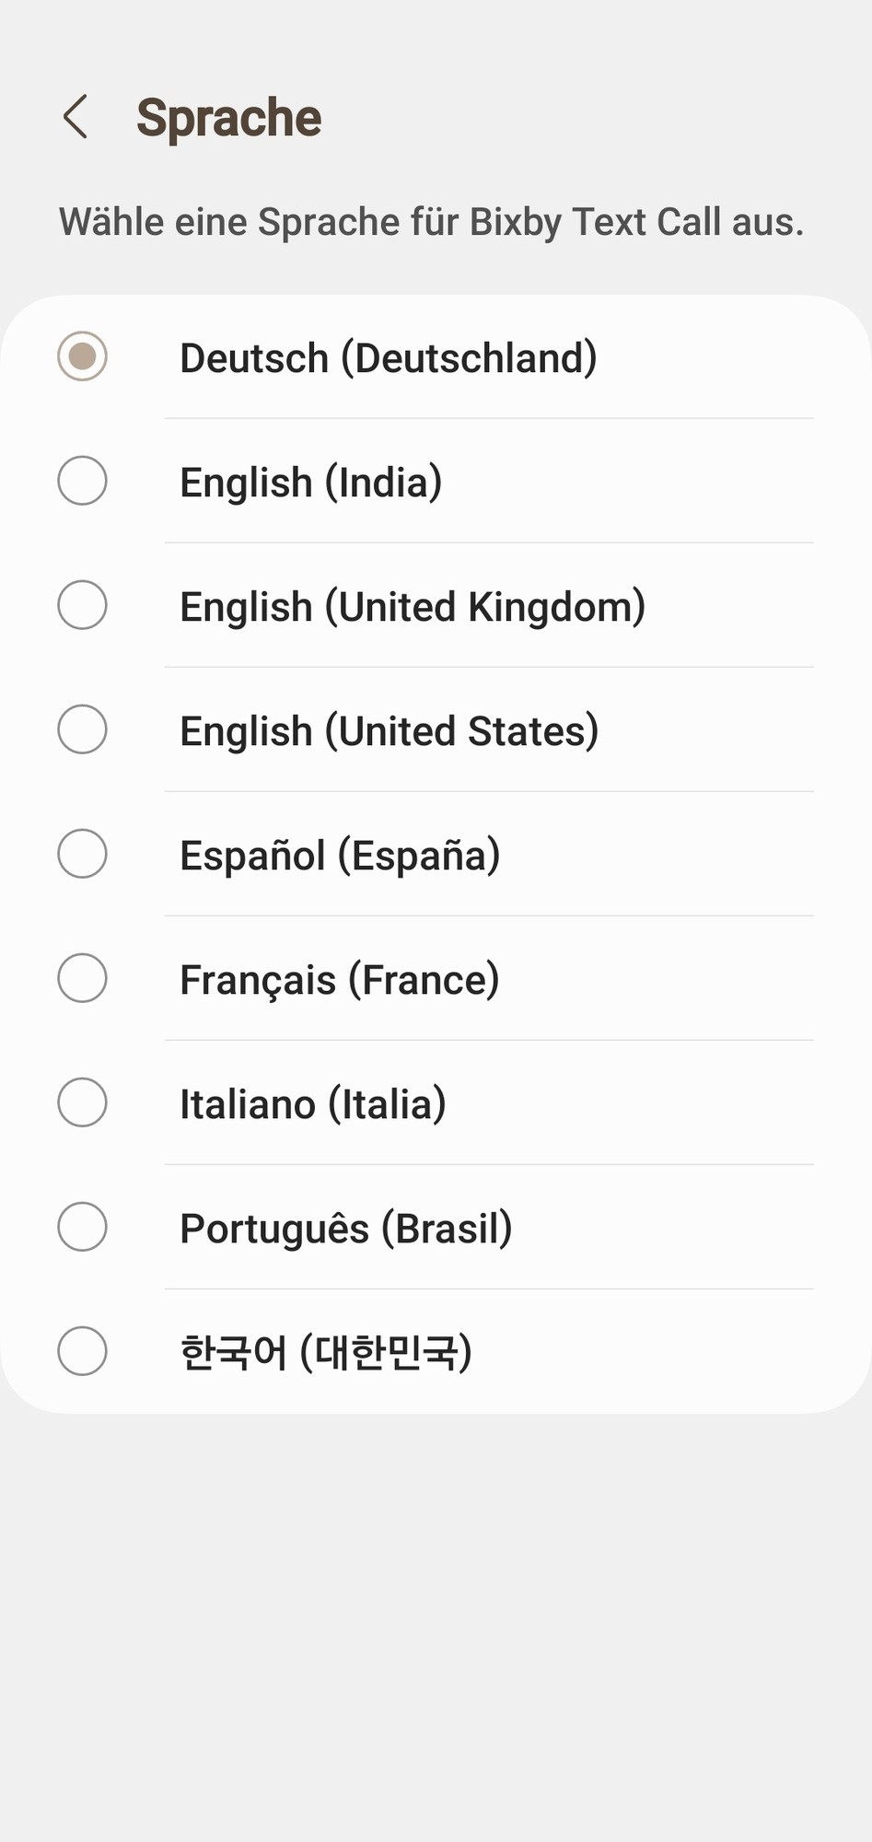
Task: Tap the English (India) language label
Action: point(310,483)
